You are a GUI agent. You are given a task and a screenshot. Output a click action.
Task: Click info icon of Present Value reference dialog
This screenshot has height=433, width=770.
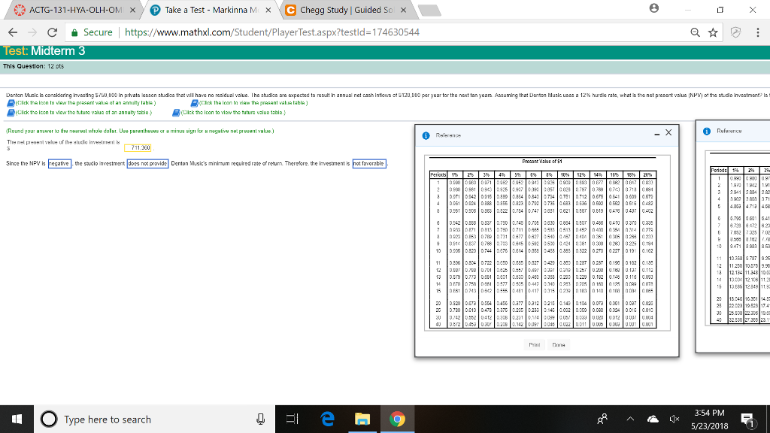tap(426, 135)
